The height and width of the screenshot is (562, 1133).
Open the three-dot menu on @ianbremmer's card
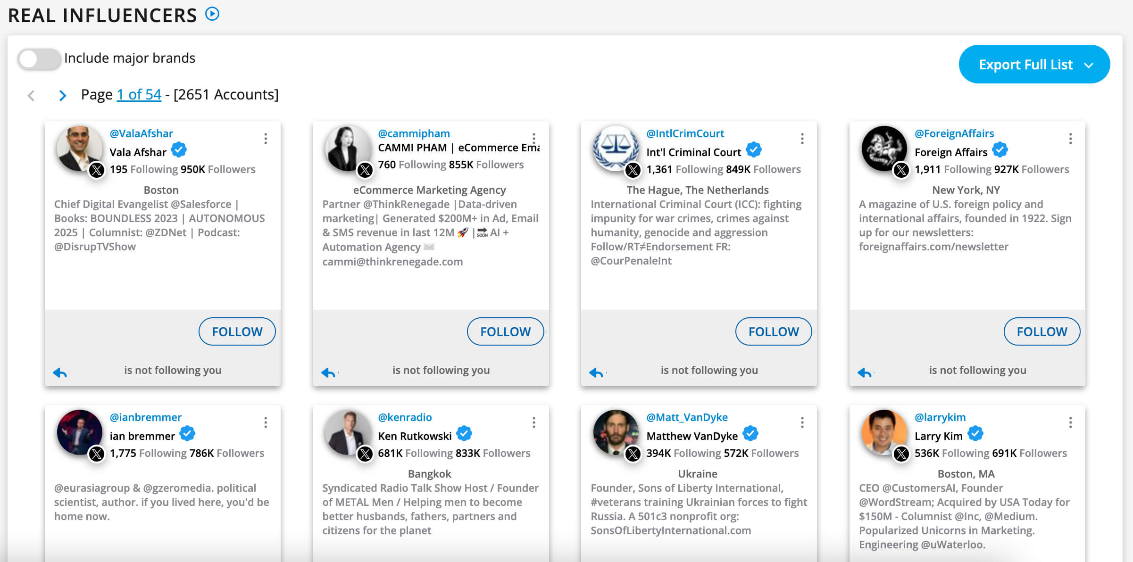[266, 421]
